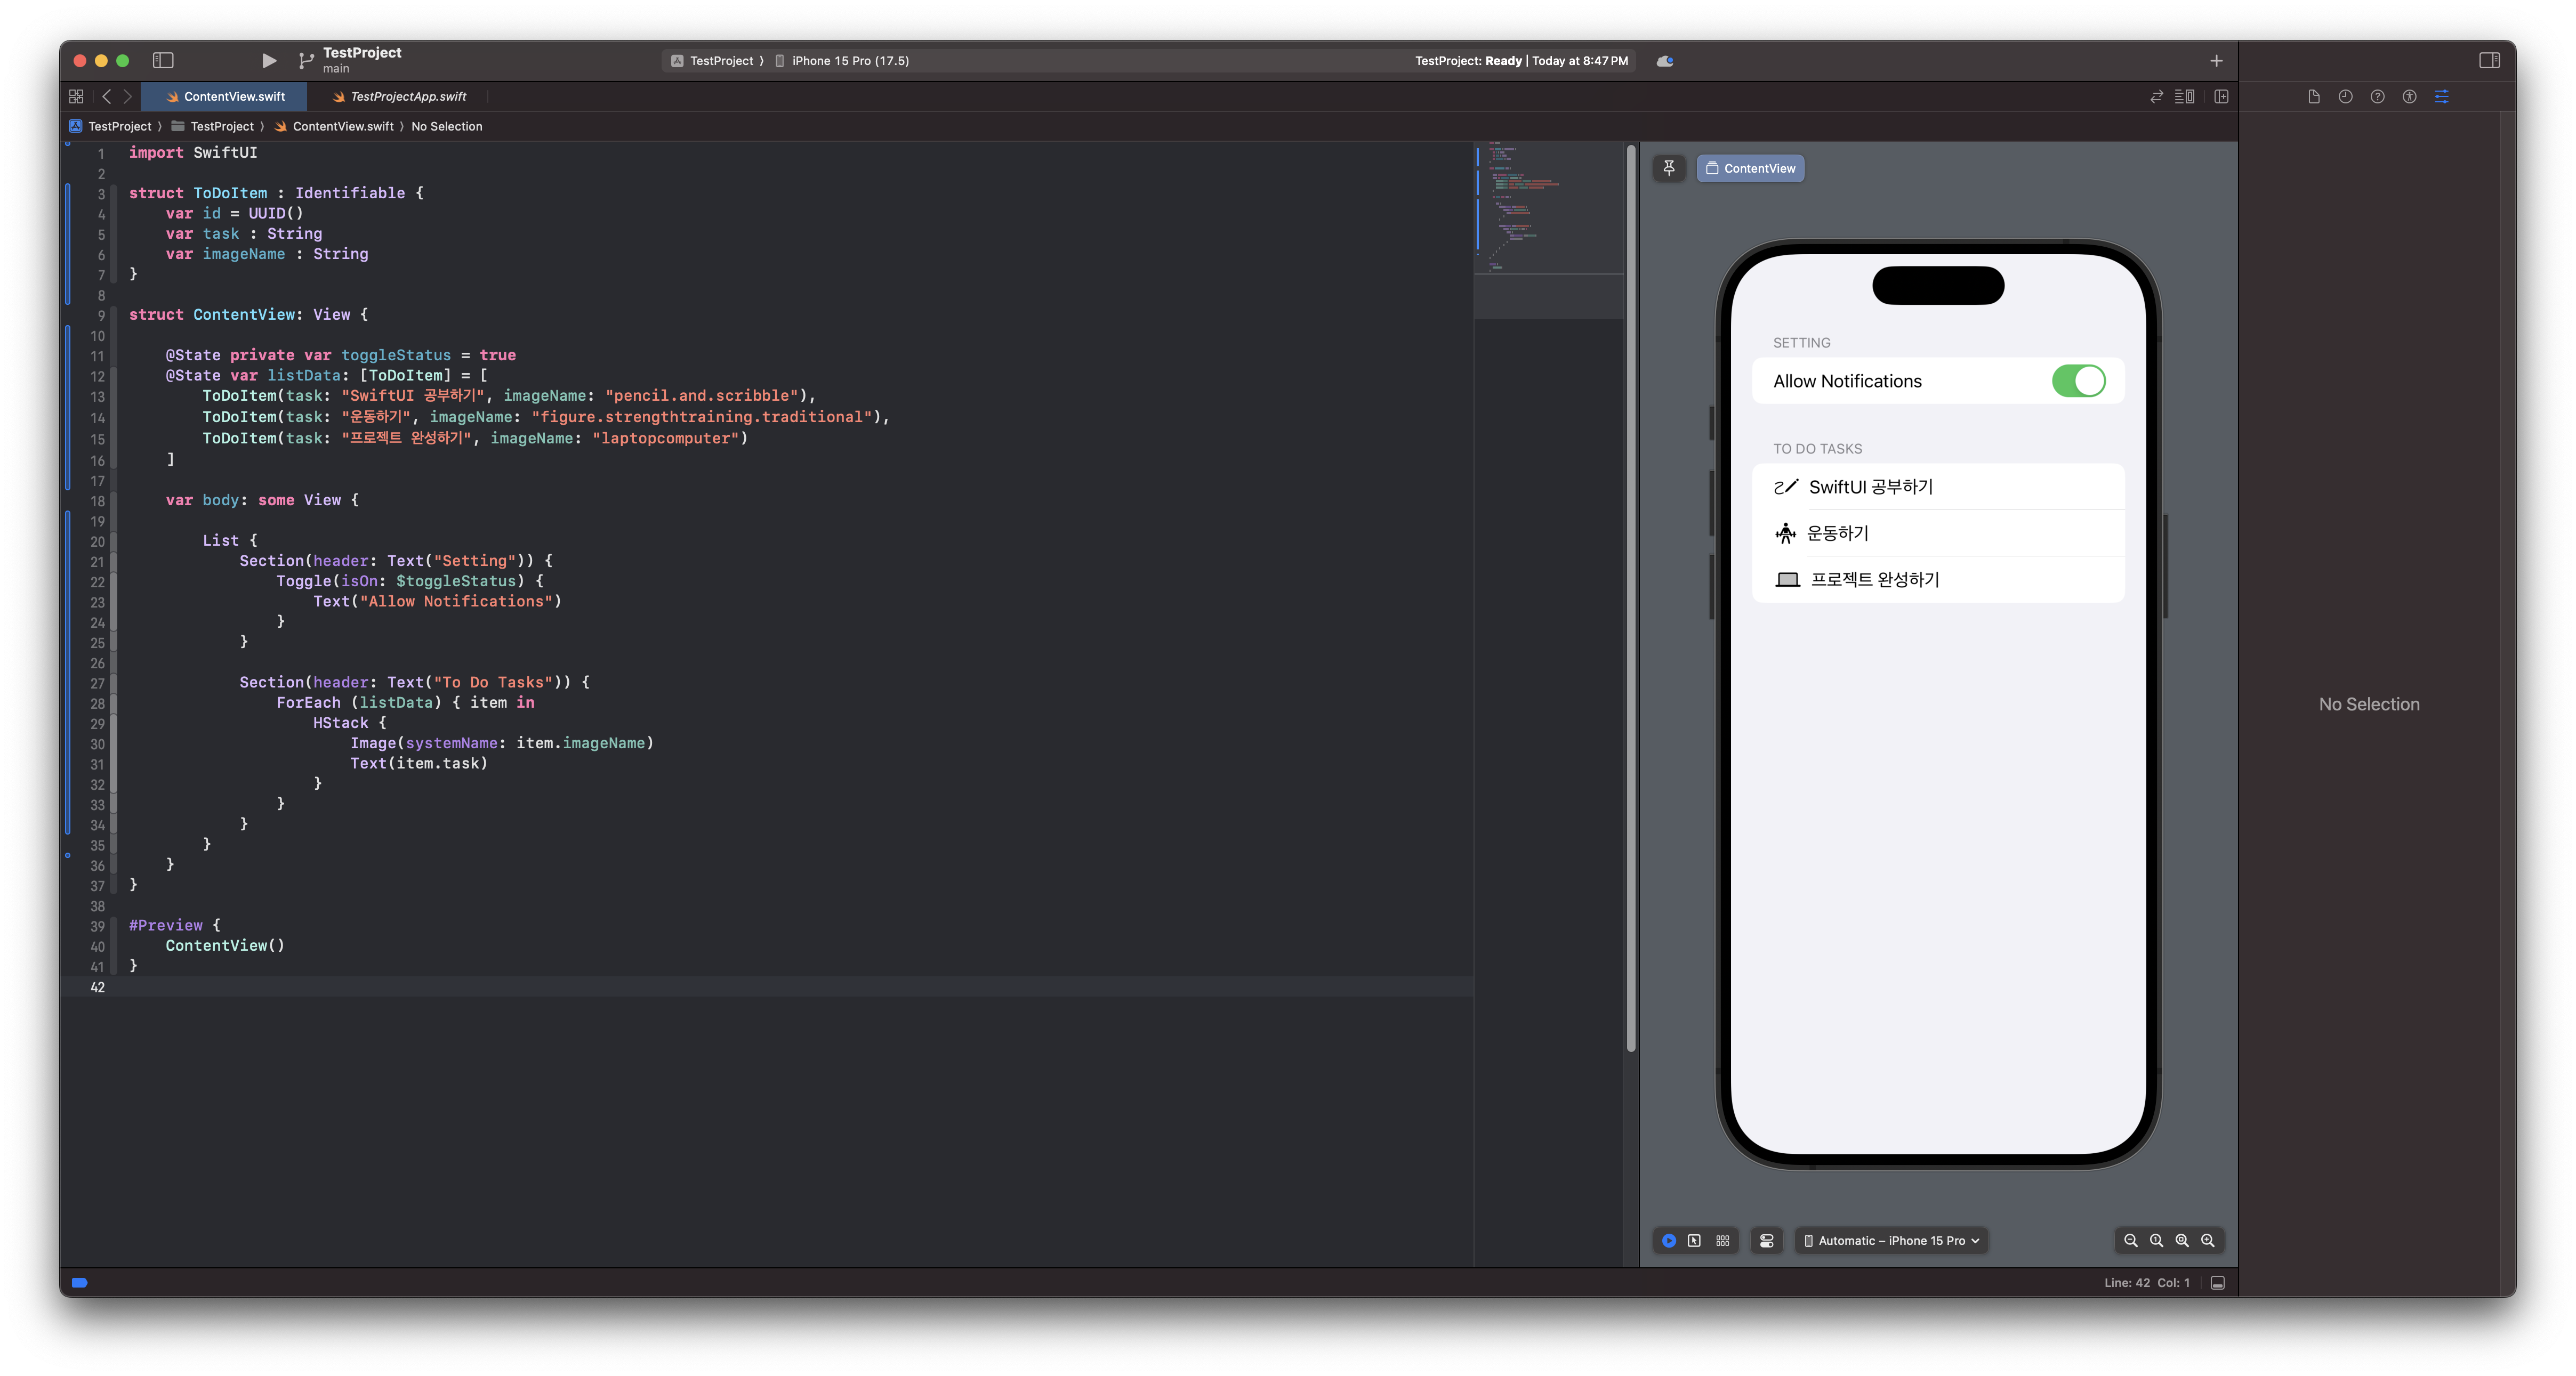The width and height of the screenshot is (2576, 1376).
Task: Open Canvas Device Settings control
Action: pyautogui.click(x=1767, y=1240)
